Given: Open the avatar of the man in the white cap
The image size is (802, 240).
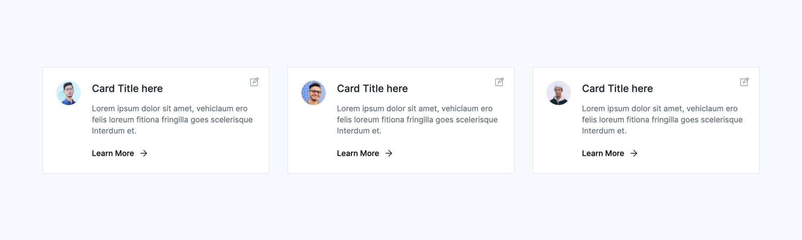Looking at the screenshot, I should 558,93.
